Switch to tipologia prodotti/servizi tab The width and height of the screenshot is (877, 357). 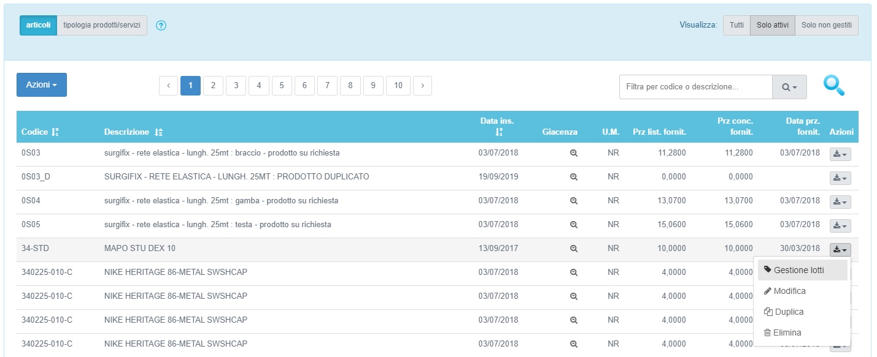coord(102,26)
